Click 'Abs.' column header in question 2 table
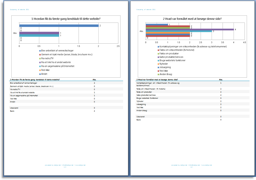This screenshot has width=256, height=180. [x=221, y=79]
